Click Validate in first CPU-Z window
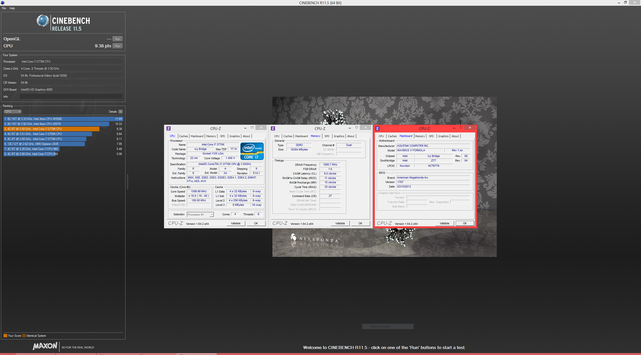 [x=236, y=223]
